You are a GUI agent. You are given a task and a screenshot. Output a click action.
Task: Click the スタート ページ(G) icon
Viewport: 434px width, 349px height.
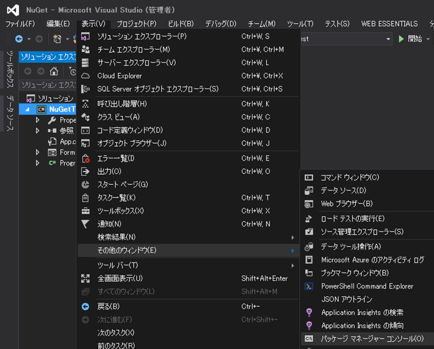tap(85, 185)
